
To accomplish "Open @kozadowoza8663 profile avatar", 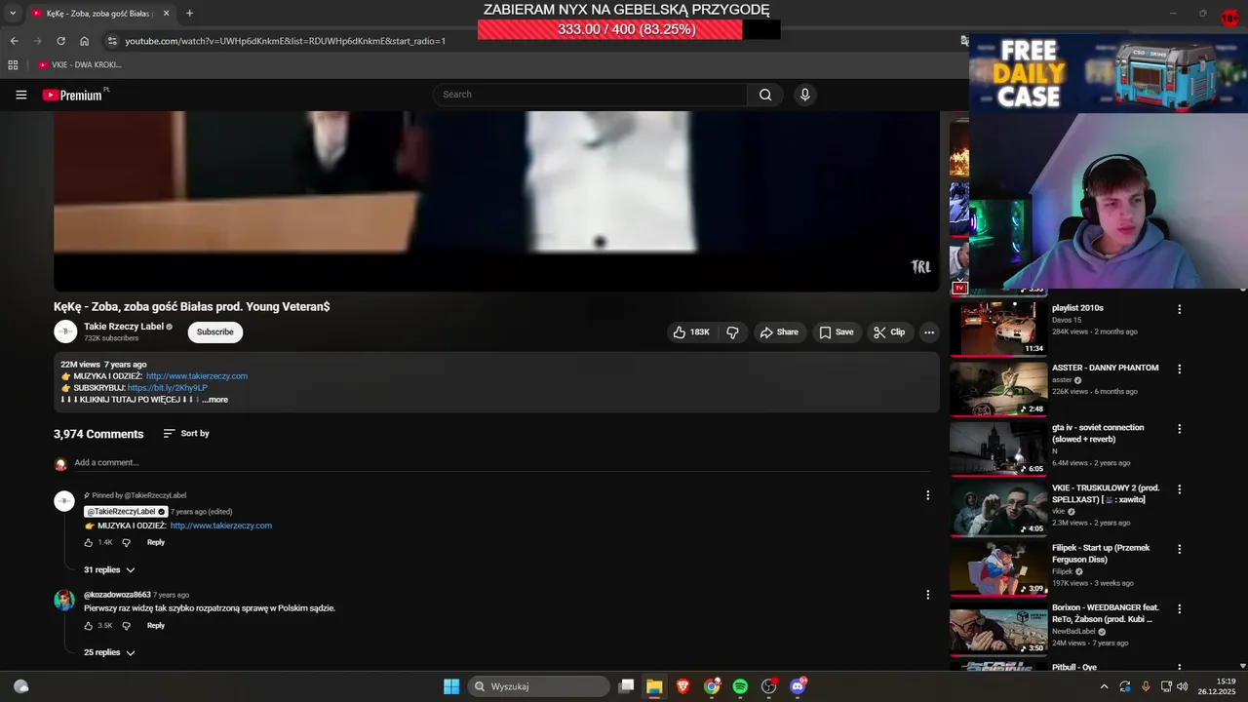I will pyautogui.click(x=64, y=601).
